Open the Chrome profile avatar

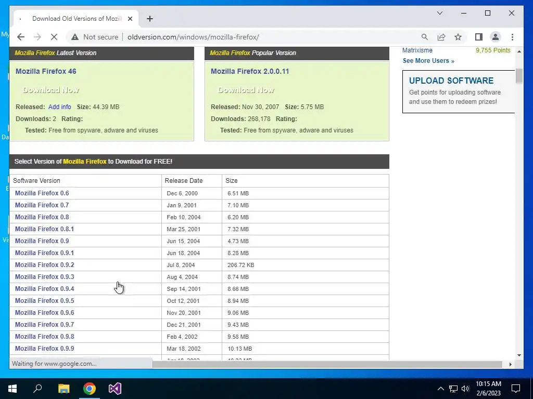[496, 37]
